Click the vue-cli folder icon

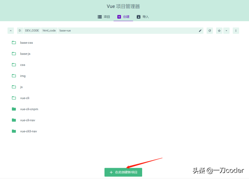(14, 98)
